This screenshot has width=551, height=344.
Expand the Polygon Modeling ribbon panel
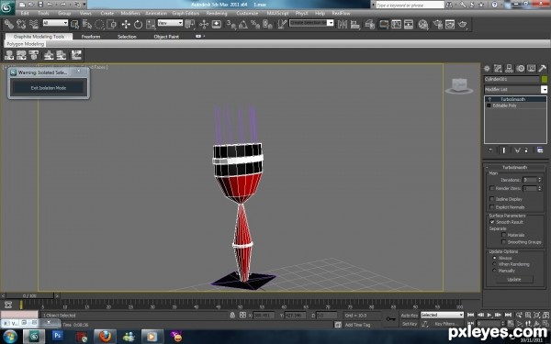pyautogui.click(x=25, y=44)
